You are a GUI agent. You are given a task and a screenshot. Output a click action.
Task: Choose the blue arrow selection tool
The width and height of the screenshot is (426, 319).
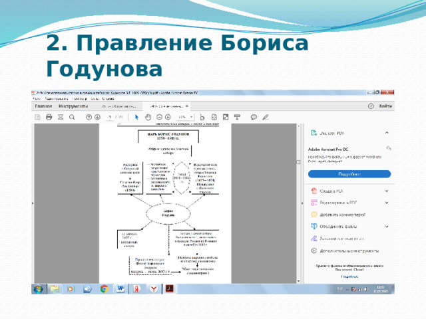(x=136, y=117)
